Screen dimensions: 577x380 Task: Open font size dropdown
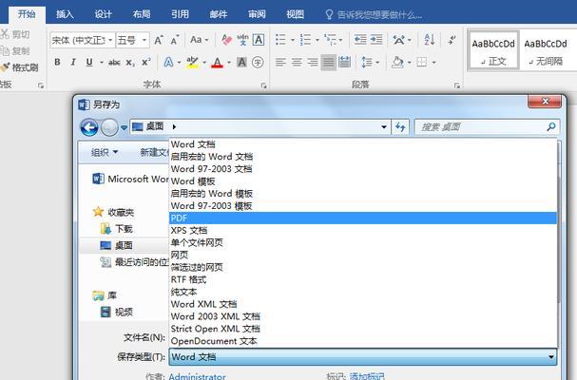144,40
